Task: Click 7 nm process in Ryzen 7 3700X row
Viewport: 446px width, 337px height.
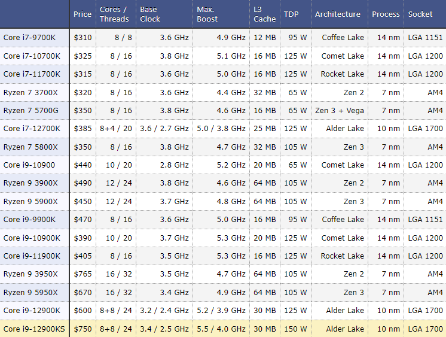Action: 391,93
